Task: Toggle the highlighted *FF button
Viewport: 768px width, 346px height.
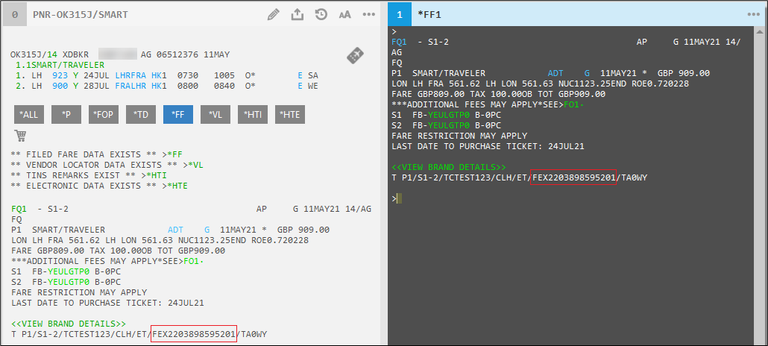Action: point(177,114)
